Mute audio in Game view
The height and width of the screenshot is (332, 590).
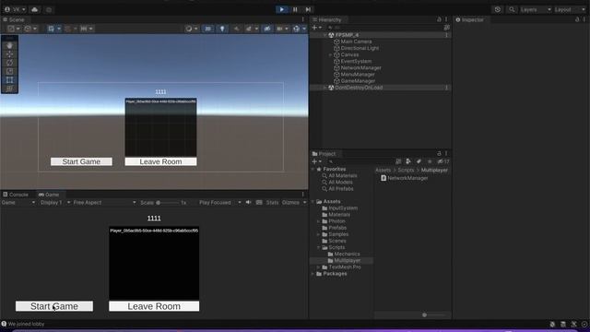(x=248, y=203)
